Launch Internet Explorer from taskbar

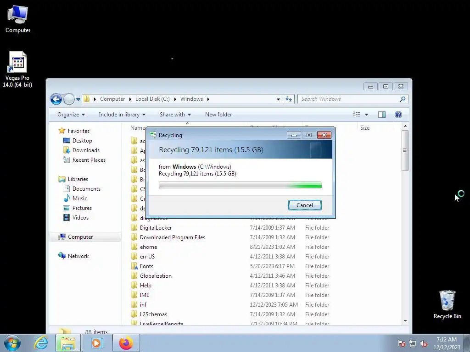(x=40, y=343)
